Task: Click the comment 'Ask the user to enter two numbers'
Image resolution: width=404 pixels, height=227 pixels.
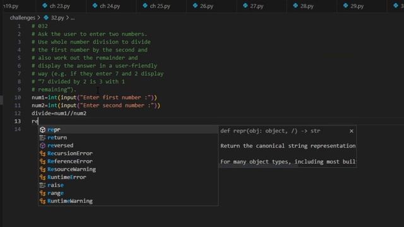Action: coord(90,34)
